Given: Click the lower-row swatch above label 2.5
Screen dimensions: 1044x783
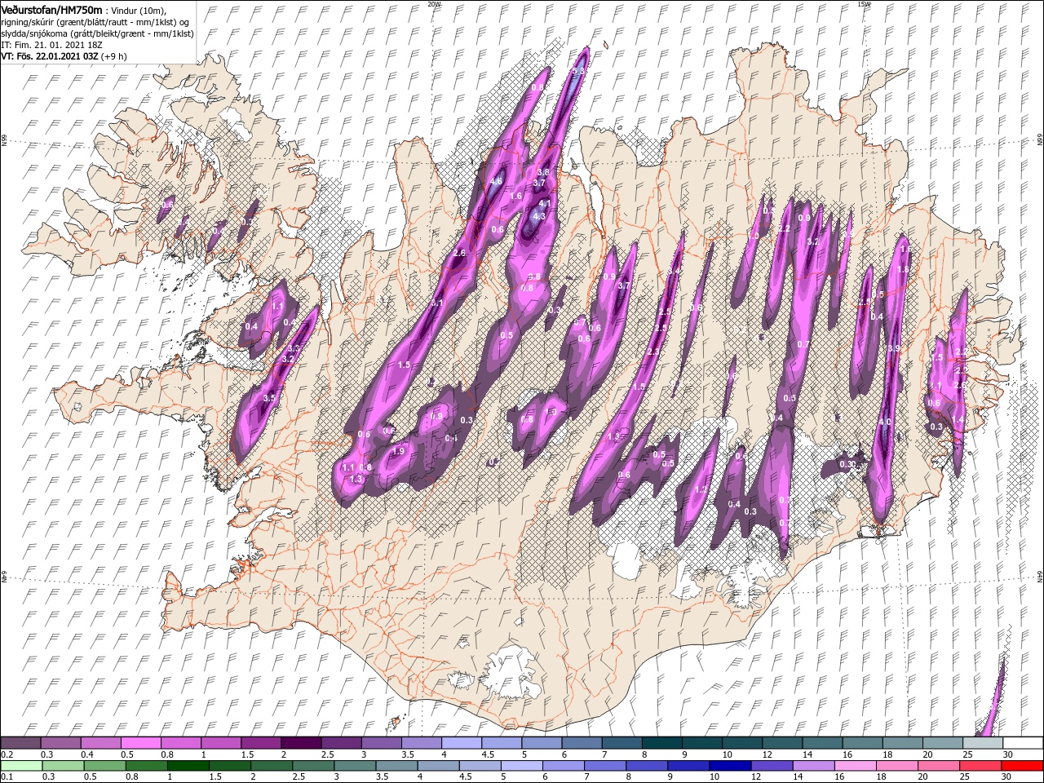Looking at the screenshot, I should coord(312,766).
